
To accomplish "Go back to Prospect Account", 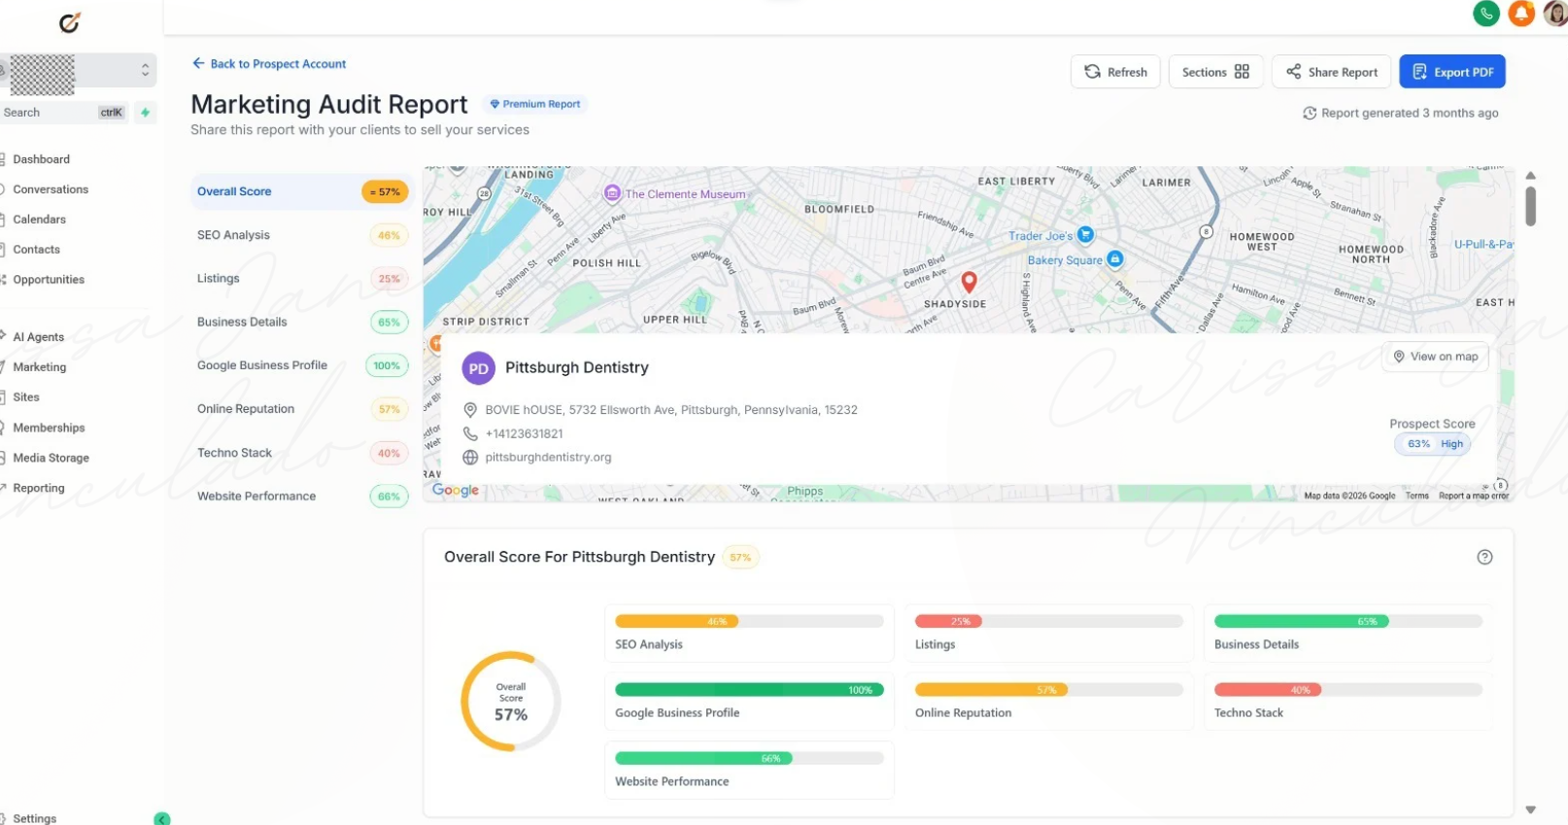I will 269,64.
